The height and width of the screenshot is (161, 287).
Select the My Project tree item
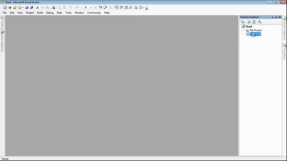click(x=256, y=30)
